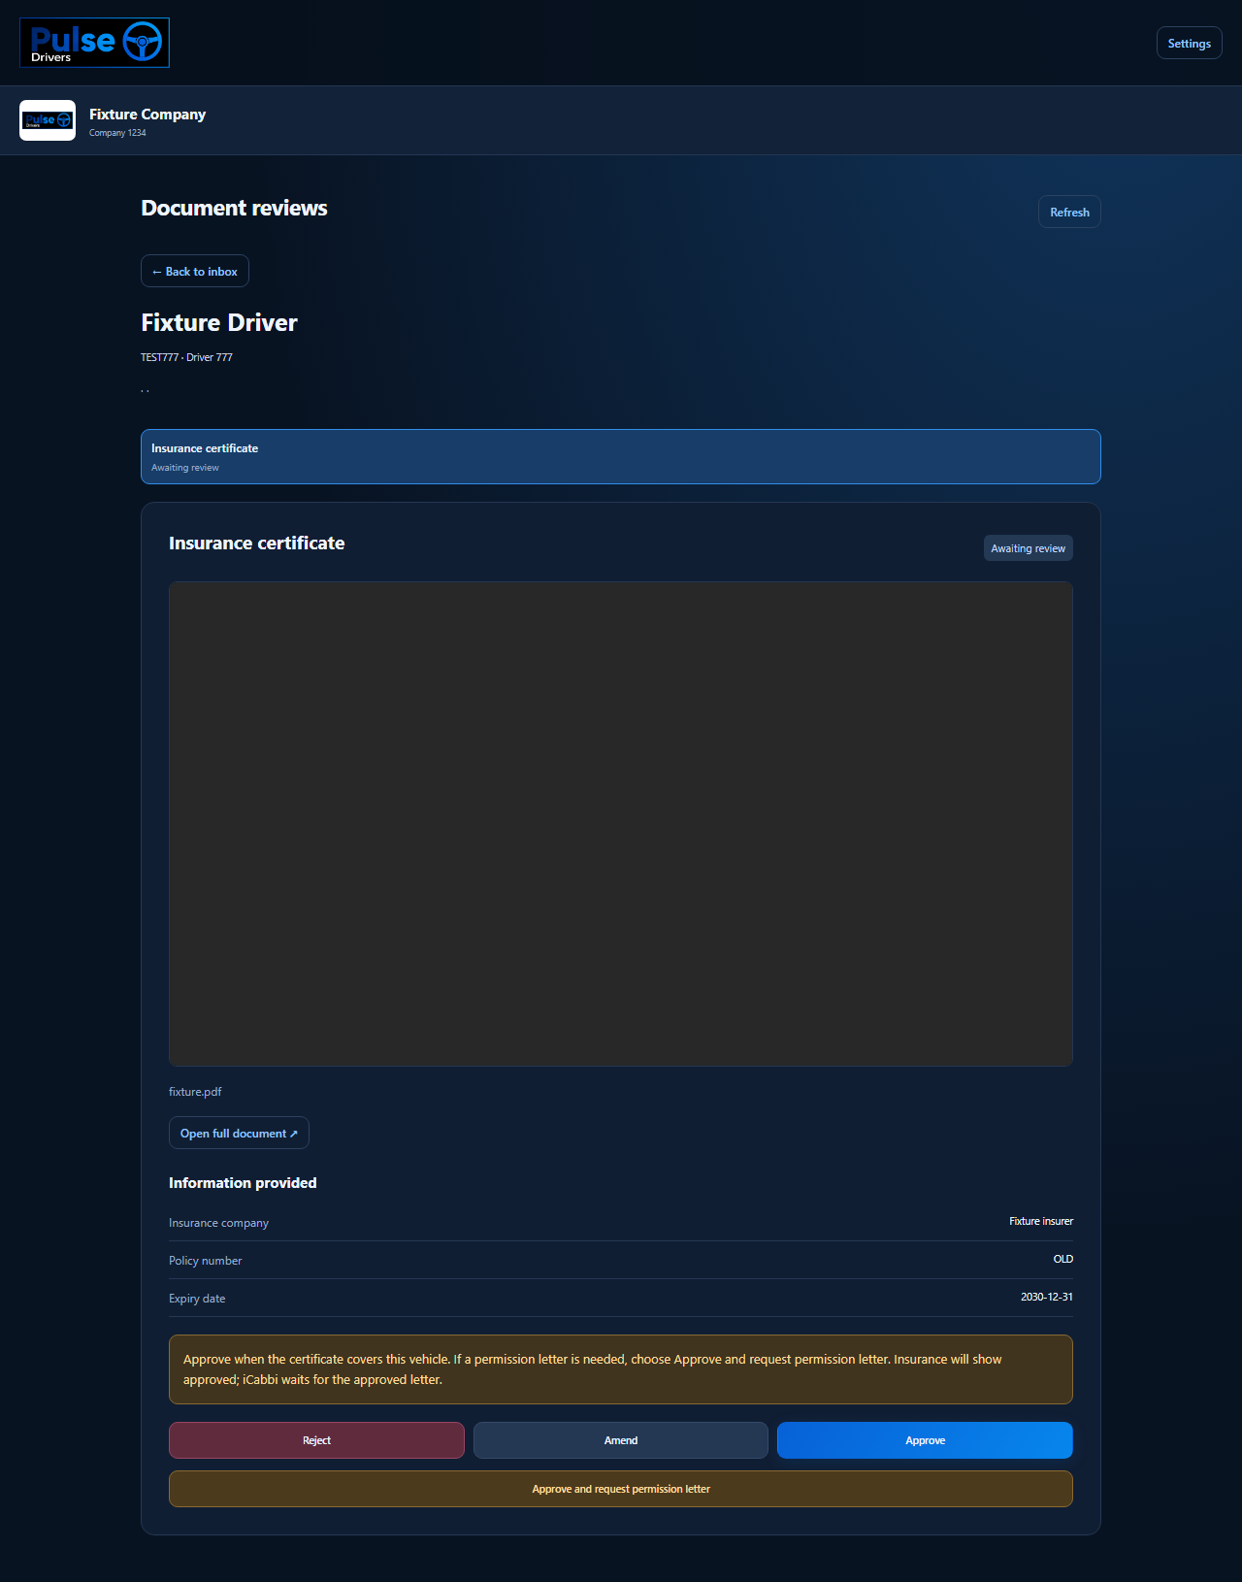Click the Pulse Drivers logo in header
The width and height of the screenshot is (1242, 1582).
click(x=94, y=43)
